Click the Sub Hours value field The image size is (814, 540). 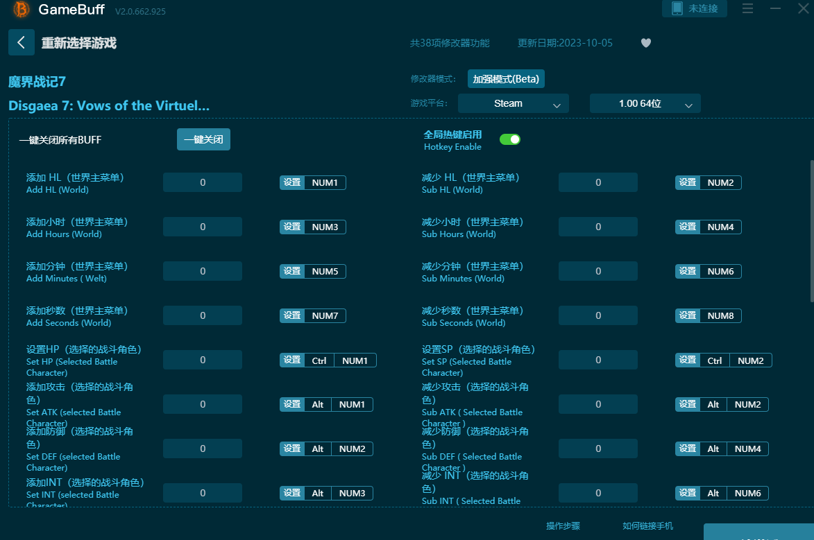point(598,227)
